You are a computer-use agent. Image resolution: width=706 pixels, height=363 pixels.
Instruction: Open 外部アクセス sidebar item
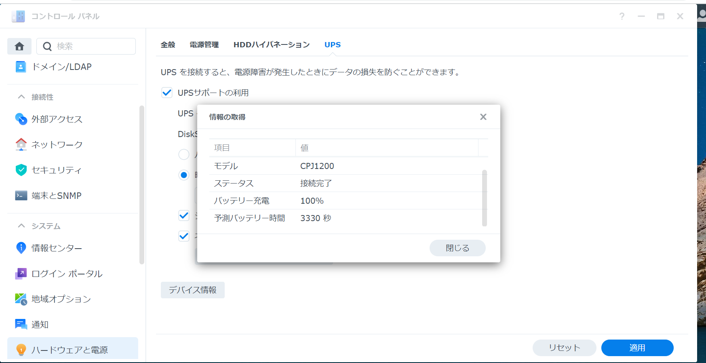click(73, 119)
